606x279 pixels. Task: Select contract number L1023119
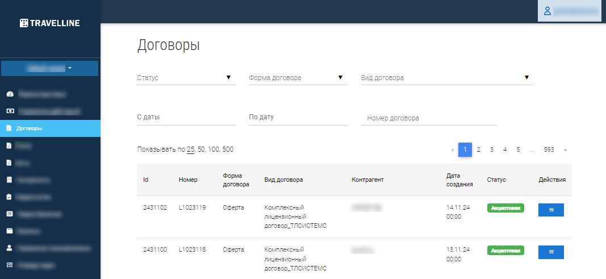(x=193, y=207)
